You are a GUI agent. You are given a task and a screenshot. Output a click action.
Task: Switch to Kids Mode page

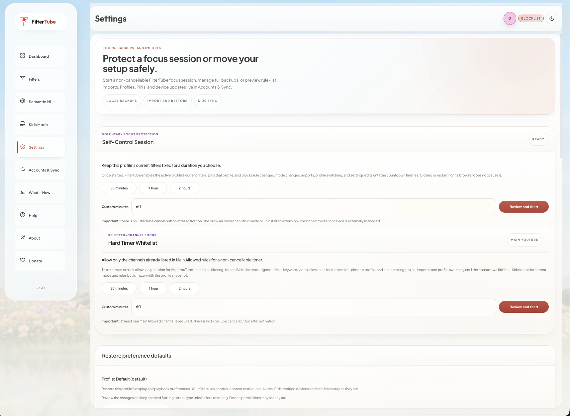pyautogui.click(x=40, y=125)
